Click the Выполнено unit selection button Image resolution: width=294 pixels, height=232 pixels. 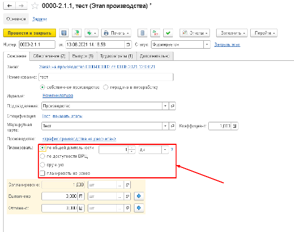[120, 196]
